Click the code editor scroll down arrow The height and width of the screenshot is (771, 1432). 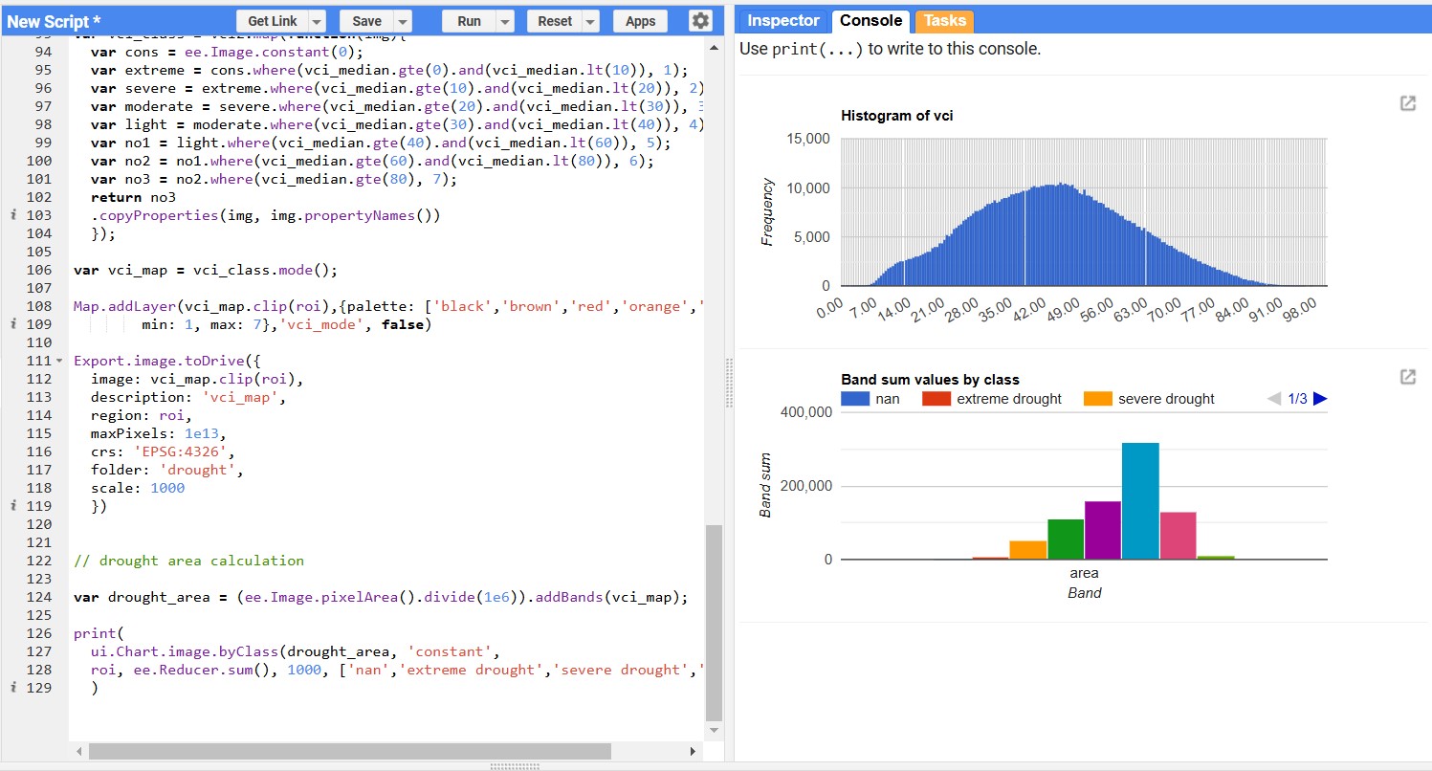point(714,730)
